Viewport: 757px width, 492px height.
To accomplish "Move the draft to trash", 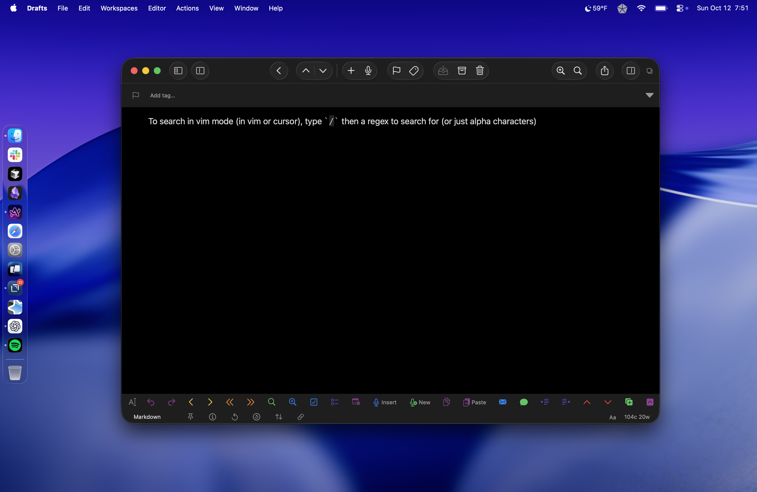I will (x=480, y=71).
